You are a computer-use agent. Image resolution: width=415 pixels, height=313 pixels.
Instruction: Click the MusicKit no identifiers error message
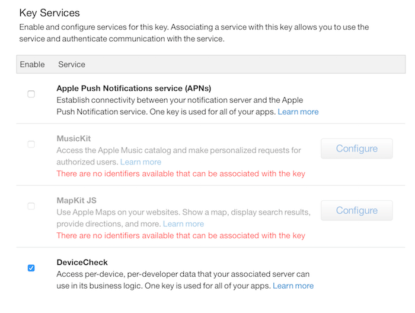(x=181, y=174)
